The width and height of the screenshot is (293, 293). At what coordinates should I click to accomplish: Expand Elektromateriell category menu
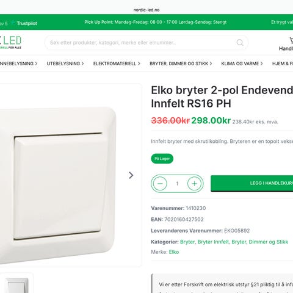click(117, 63)
